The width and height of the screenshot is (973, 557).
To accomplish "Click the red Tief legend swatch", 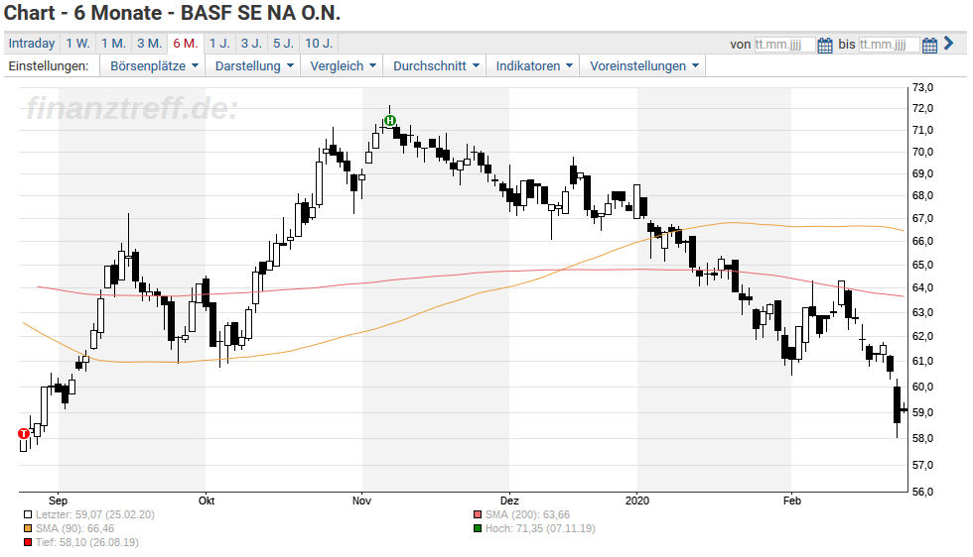I will [28, 543].
